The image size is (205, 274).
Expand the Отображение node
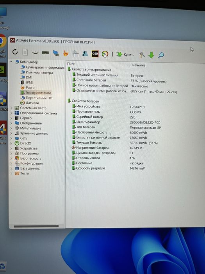(x=11, y=123)
